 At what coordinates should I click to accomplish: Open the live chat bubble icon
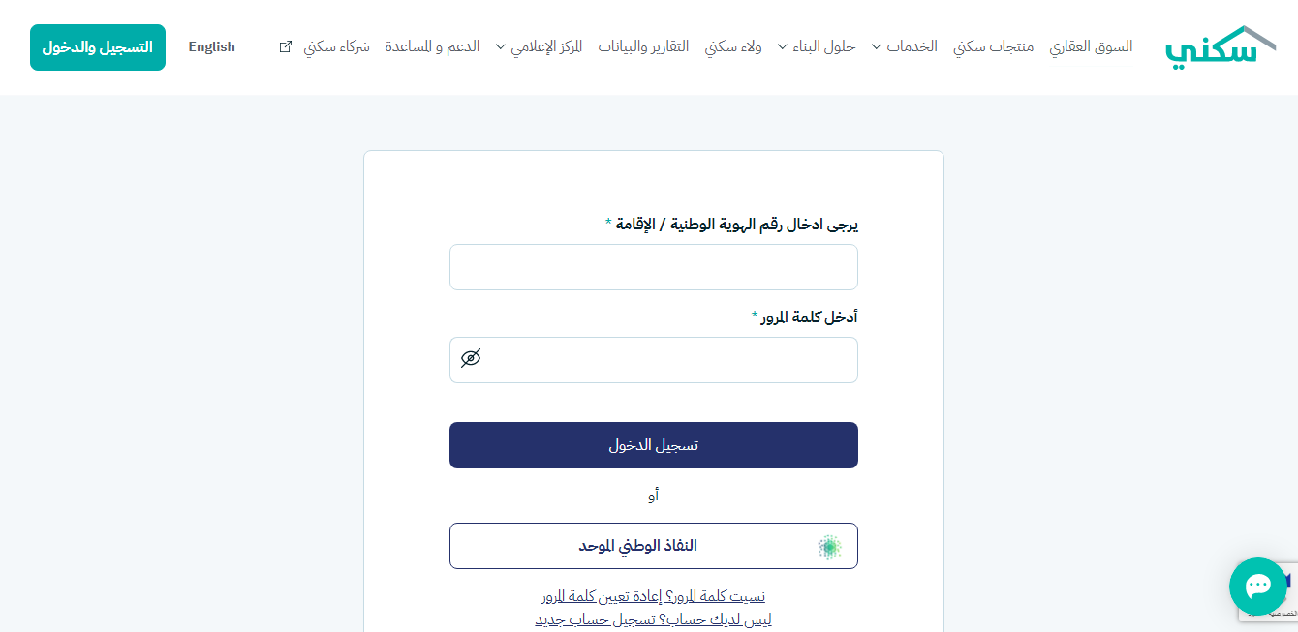pyautogui.click(x=1257, y=586)
